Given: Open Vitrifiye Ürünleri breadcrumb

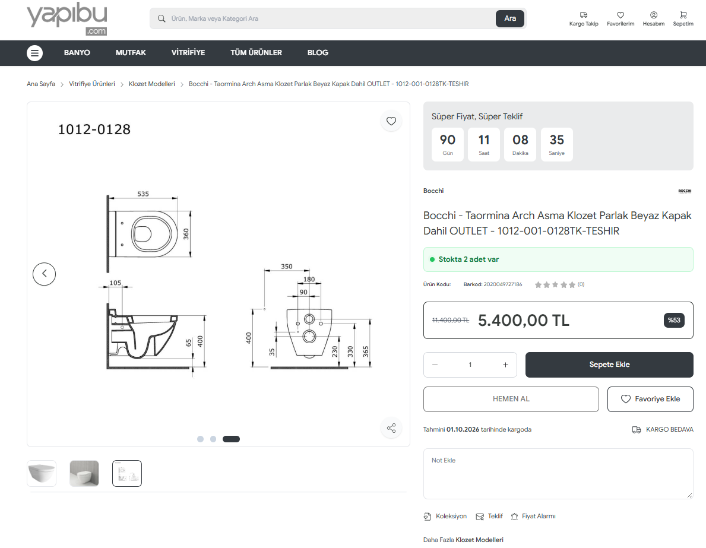Looking at the screenshot, I should pos(92,84).
